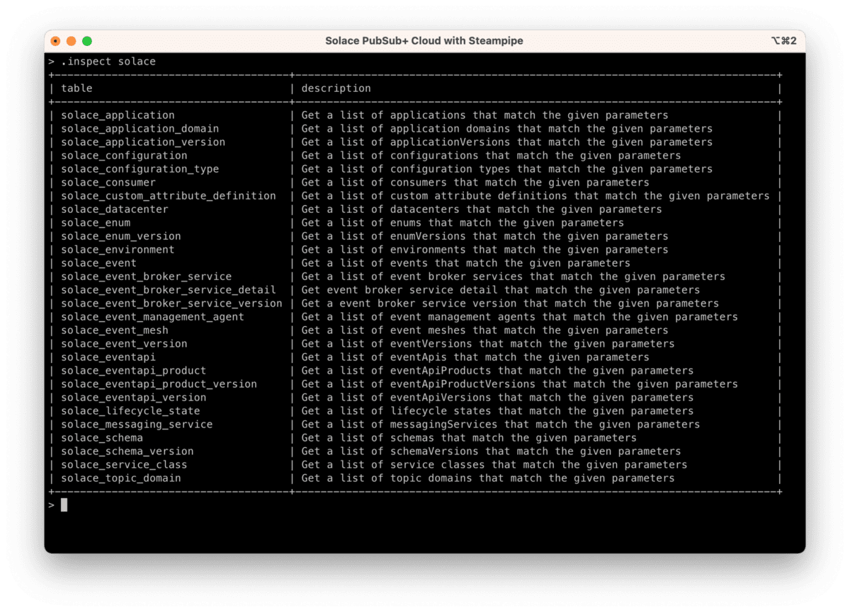Click the solace_schema_version table name
This screenshot has width=850, height=612.
(126, 451)
